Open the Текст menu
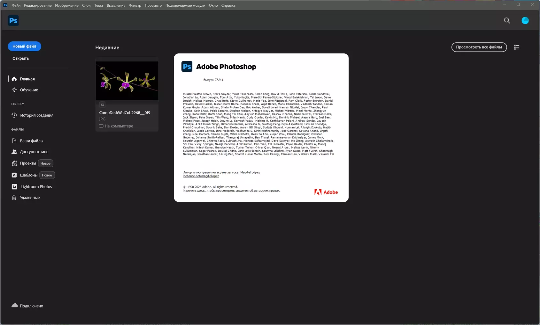This screenshot has height=325, width=540. (98, 5)
